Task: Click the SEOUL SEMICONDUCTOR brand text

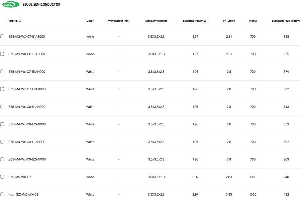Action: click(41, 4)
